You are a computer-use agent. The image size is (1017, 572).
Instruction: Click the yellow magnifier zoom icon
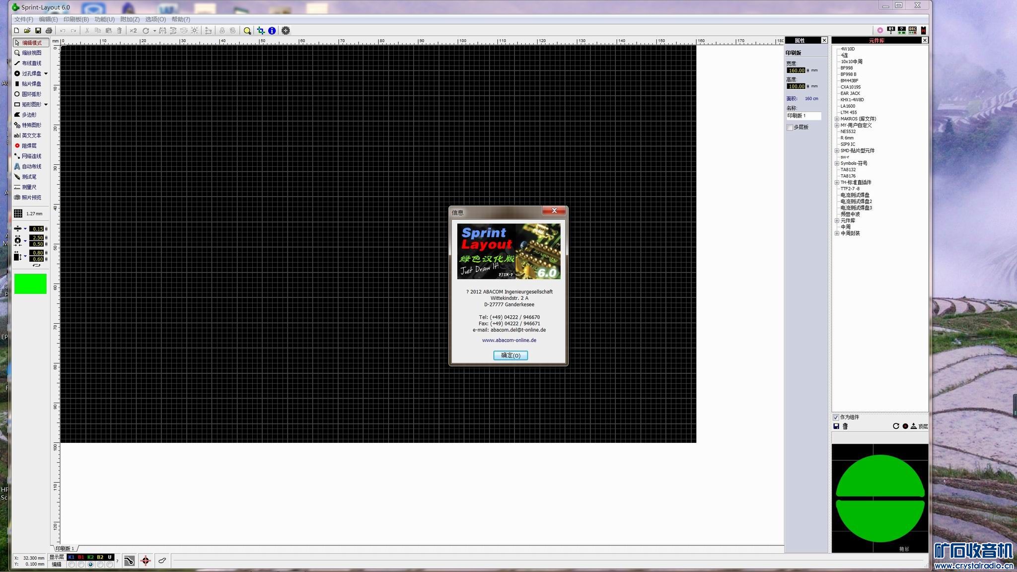247,31
